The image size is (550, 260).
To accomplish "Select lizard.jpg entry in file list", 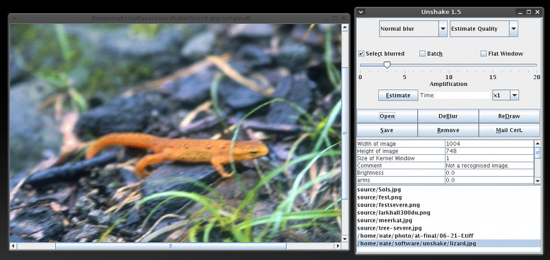I will 449,243.
